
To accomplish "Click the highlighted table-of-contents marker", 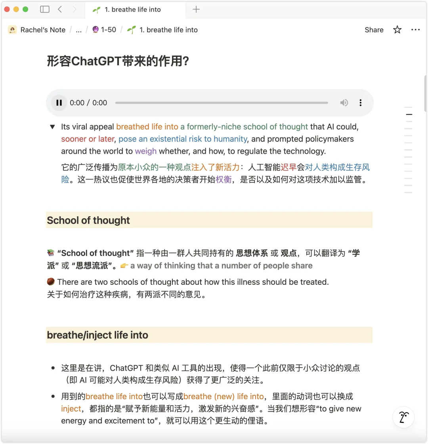I will [409, 114].
